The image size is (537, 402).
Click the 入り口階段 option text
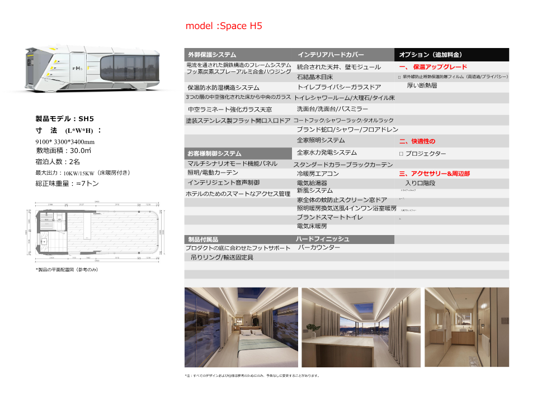420,183
